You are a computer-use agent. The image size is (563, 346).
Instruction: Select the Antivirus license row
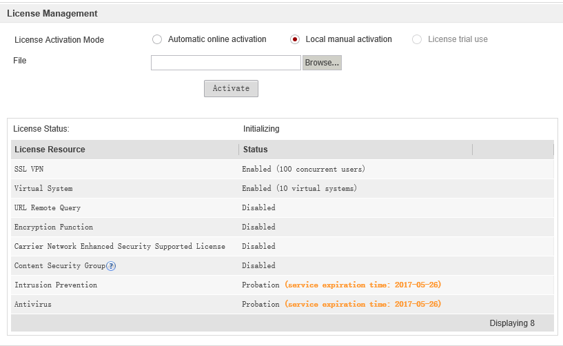[x=33, y=304]
